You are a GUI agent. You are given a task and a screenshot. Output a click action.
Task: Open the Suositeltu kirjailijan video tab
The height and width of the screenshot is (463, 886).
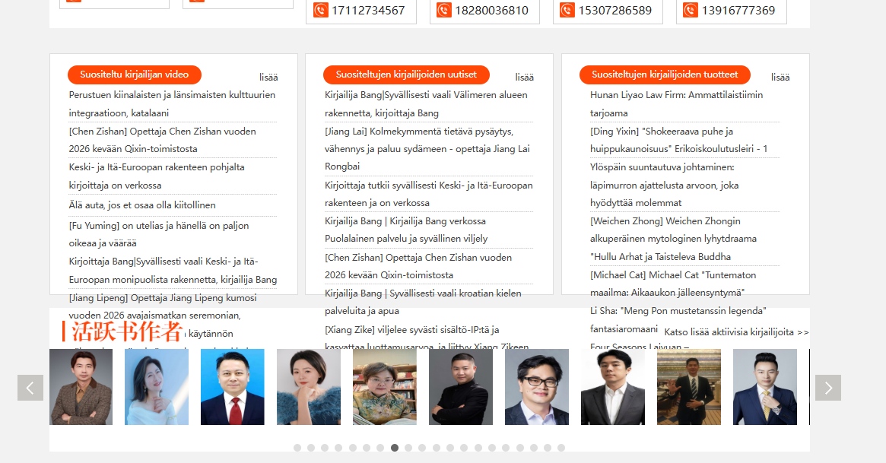pos(134,75)
